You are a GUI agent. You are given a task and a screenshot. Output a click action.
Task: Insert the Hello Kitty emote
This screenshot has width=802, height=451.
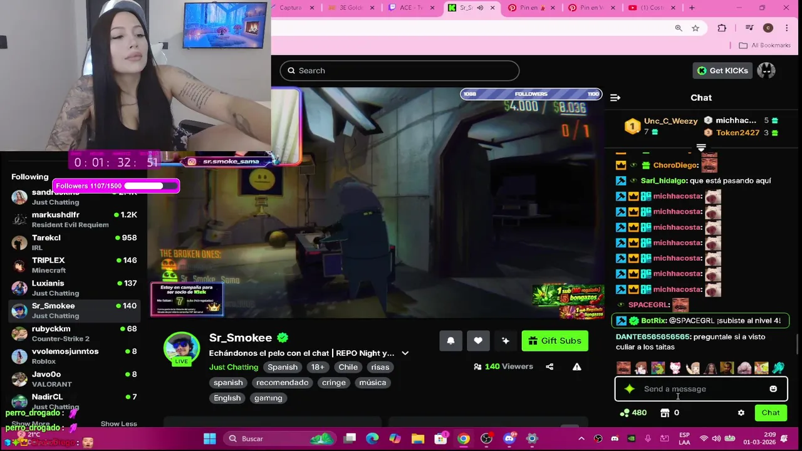675,368
